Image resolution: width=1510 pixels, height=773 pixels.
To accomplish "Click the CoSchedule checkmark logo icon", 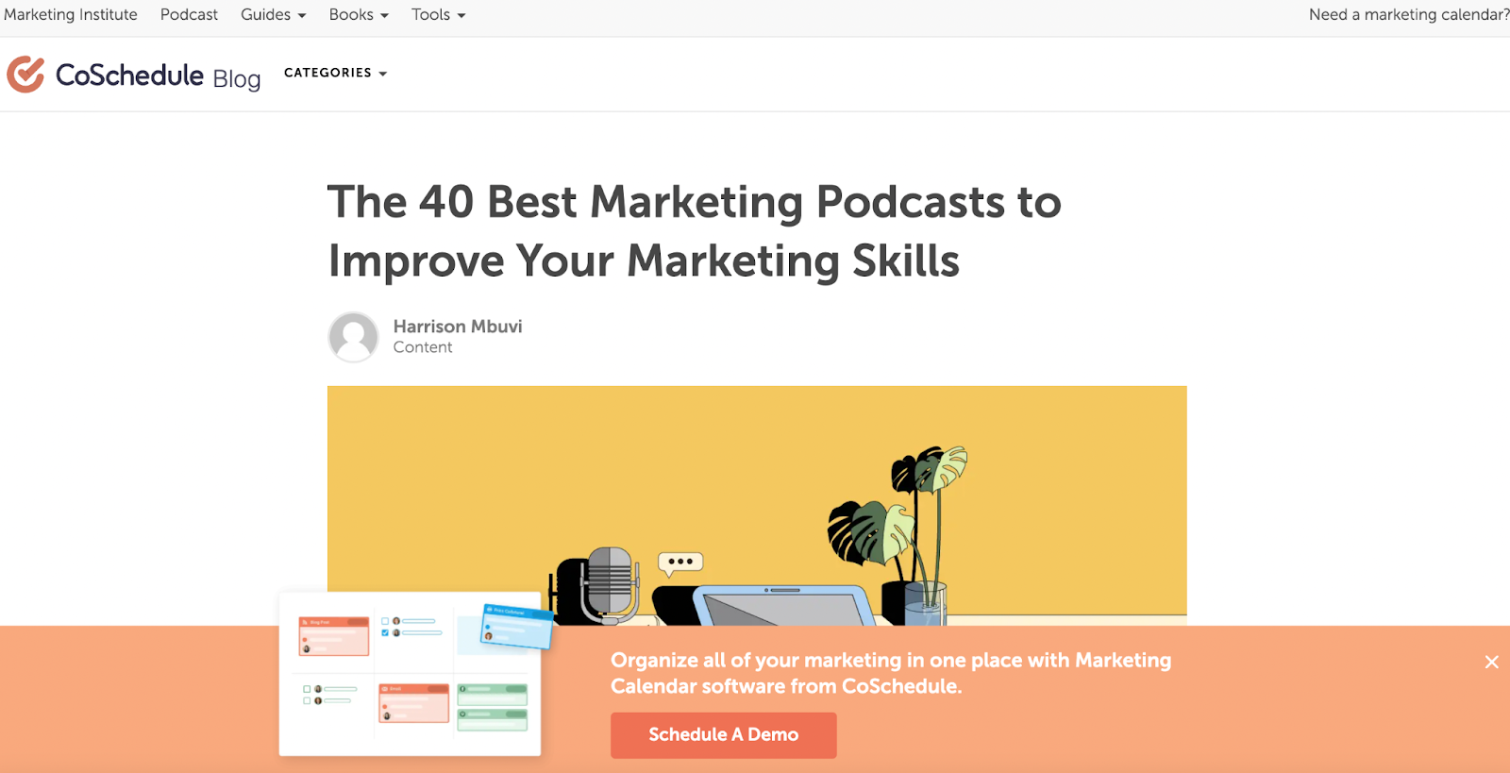I will point(25,74).
